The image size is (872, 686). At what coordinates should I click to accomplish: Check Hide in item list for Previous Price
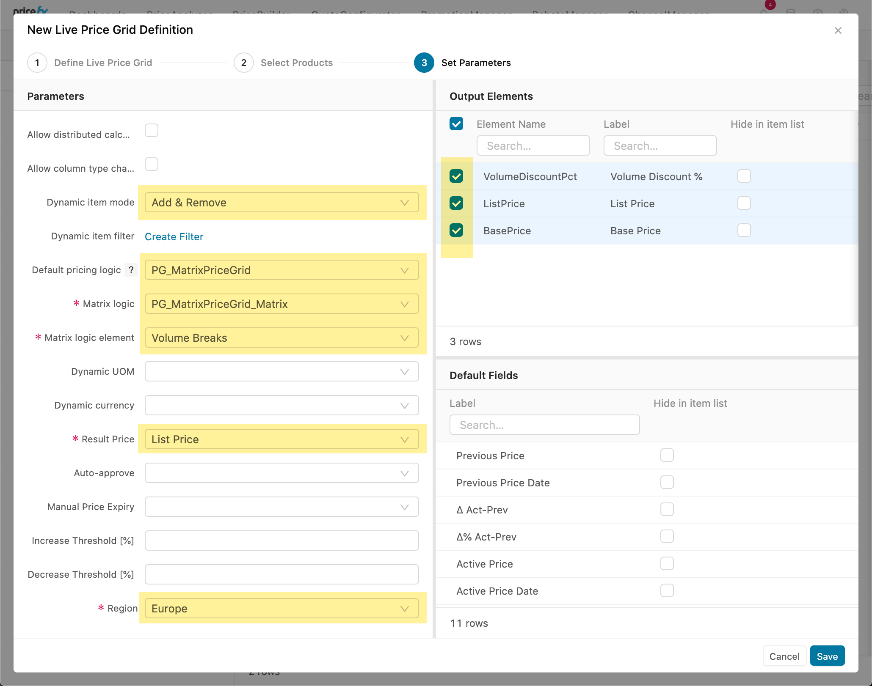[x=667, y=456]
